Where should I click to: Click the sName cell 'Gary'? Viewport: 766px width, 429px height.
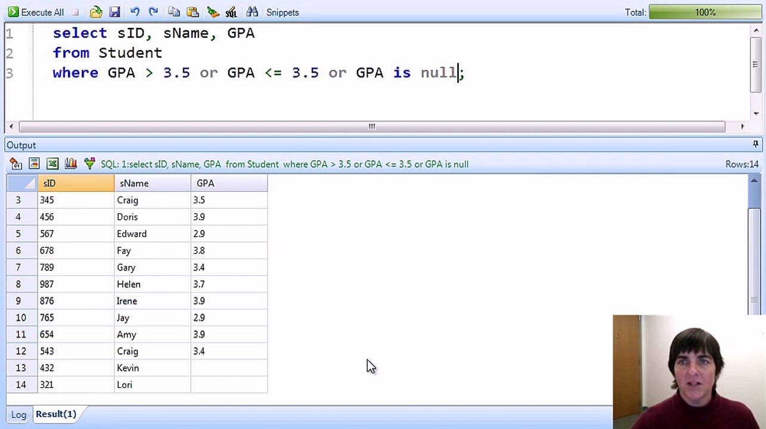coord(152,268)
